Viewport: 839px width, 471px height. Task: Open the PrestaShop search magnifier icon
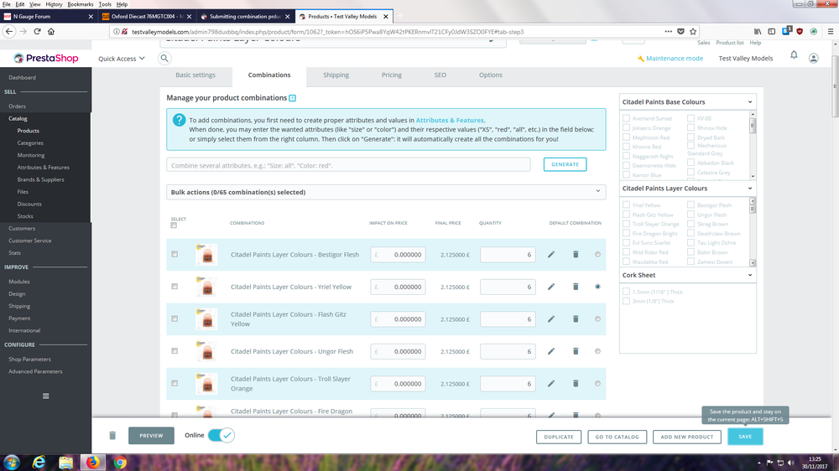(164, 59)
